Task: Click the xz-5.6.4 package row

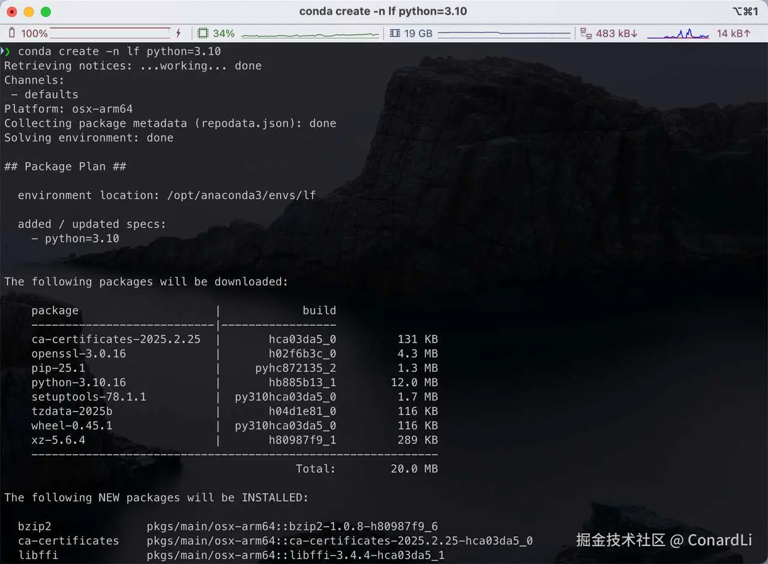Action: point(235,440)
